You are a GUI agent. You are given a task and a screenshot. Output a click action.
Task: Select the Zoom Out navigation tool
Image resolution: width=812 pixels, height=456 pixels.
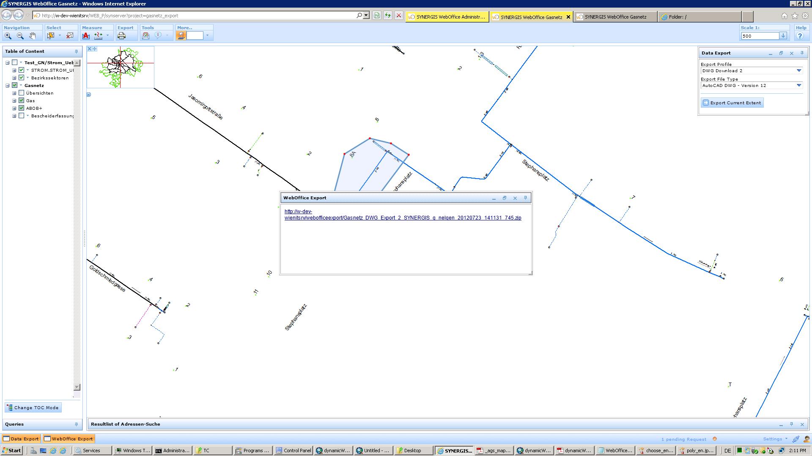point(20,36)
